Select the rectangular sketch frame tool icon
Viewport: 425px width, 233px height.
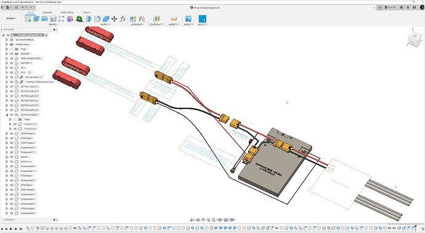pyautogui.click(x=61, y=18)
